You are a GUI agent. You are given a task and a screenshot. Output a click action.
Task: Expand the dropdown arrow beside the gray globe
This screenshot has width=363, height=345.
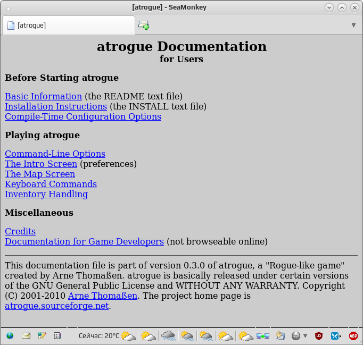click(305, 335)
